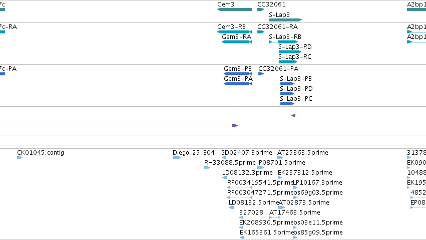The image size is (426, 240).
Task: Select the EK165361.5prime EST label
Action: pyautogui.click(x=267, y=233)
